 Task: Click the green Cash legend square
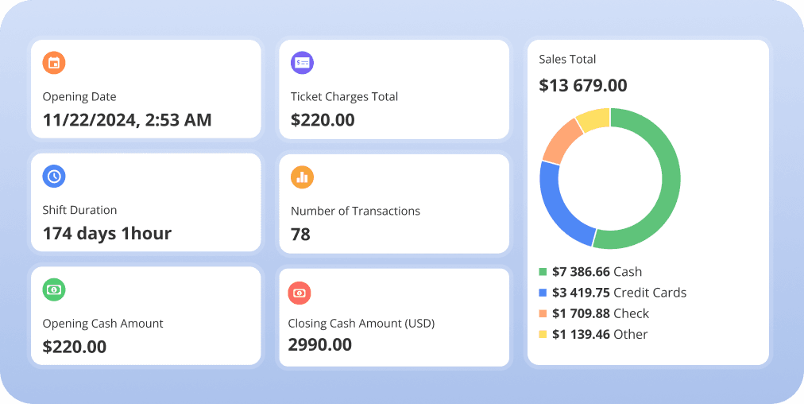(543, 272)
